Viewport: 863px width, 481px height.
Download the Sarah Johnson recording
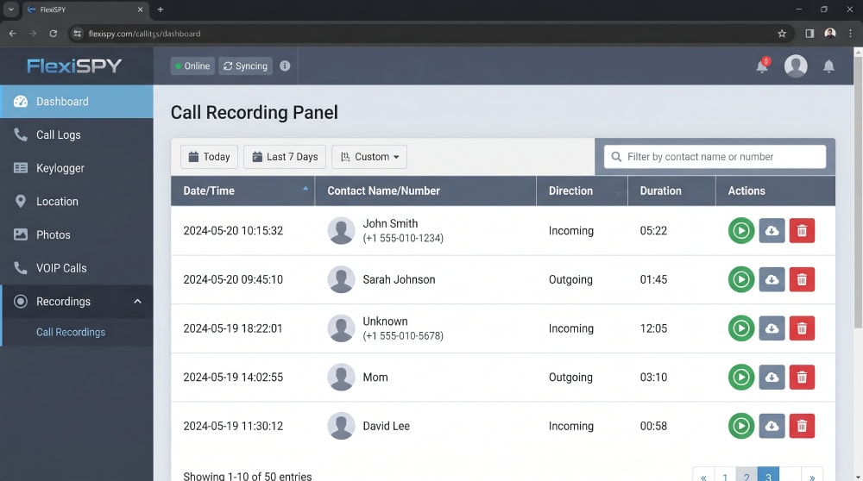772,279
